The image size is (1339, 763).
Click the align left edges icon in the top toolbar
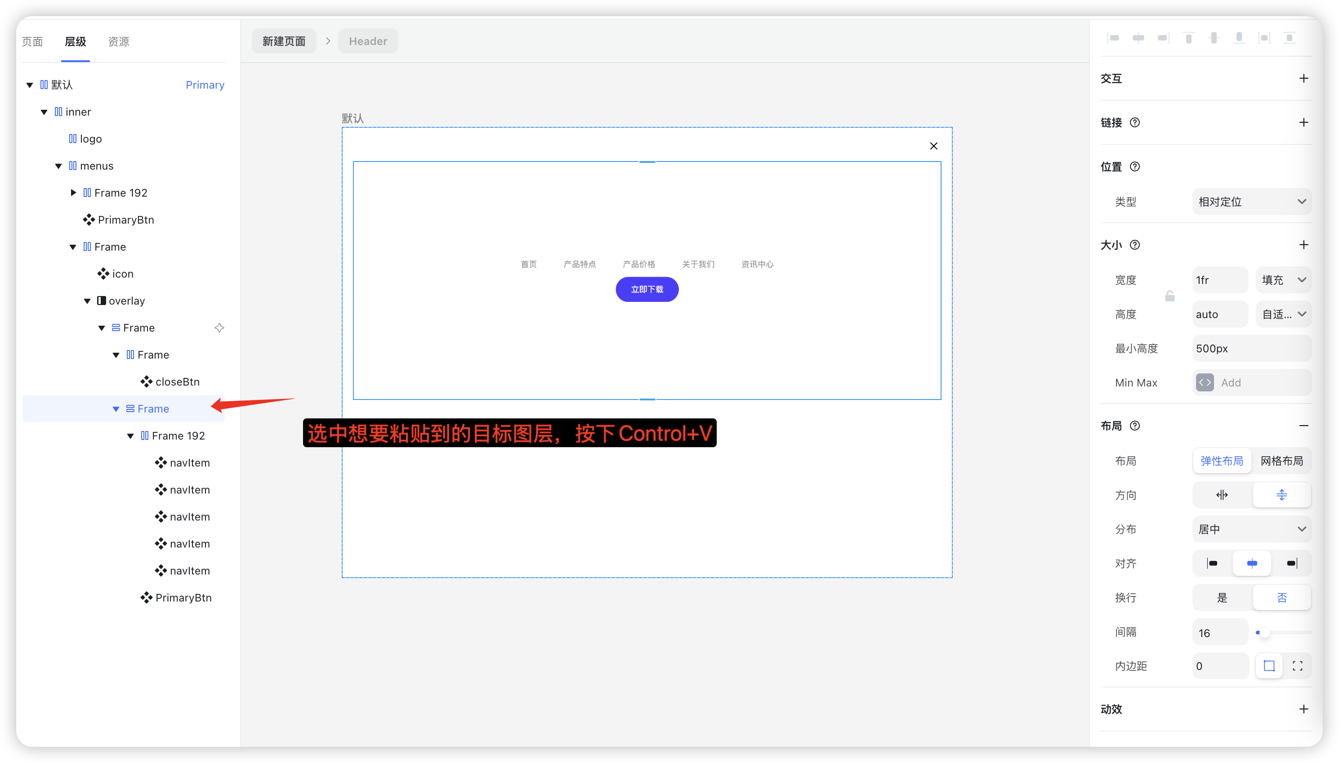coord(1113,38)
